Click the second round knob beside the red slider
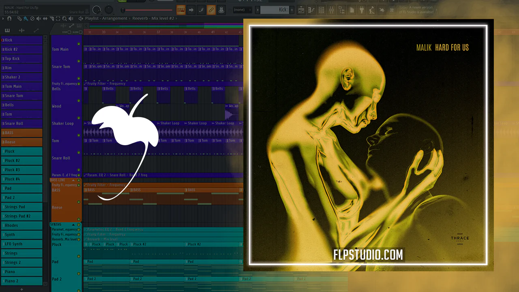This screenshot has width=519, height=292. click(109, 9)
